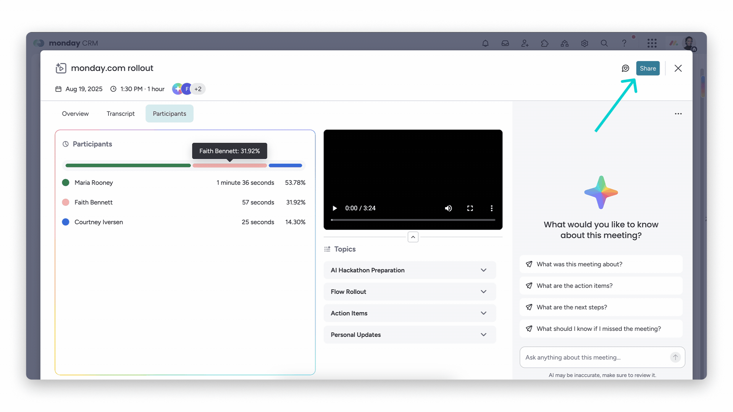Viewport: 733px width, 412px height.
Task: Ask 'What was this meeting about?'
Action: tap(601, 264)
